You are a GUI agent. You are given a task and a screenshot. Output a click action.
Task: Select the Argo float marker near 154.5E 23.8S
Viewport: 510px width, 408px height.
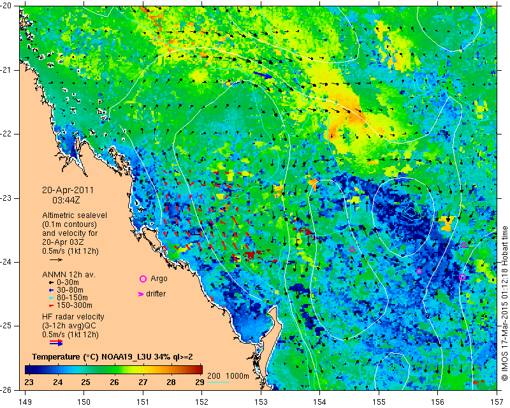[352, 250]
